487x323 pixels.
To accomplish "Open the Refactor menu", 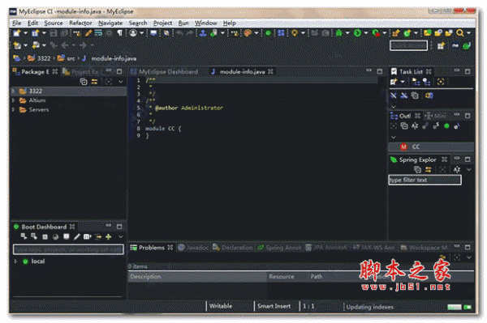I will point(80,23).
